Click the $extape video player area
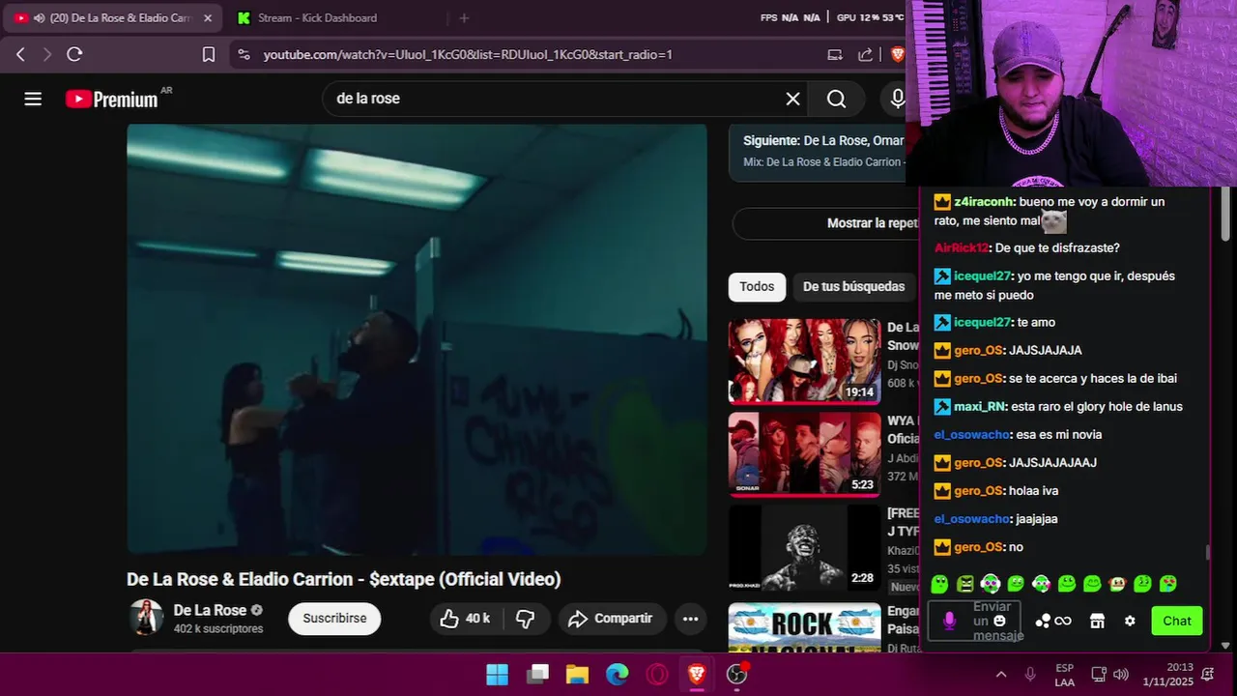Viewport: 1237px width, 696px height. 417,339
